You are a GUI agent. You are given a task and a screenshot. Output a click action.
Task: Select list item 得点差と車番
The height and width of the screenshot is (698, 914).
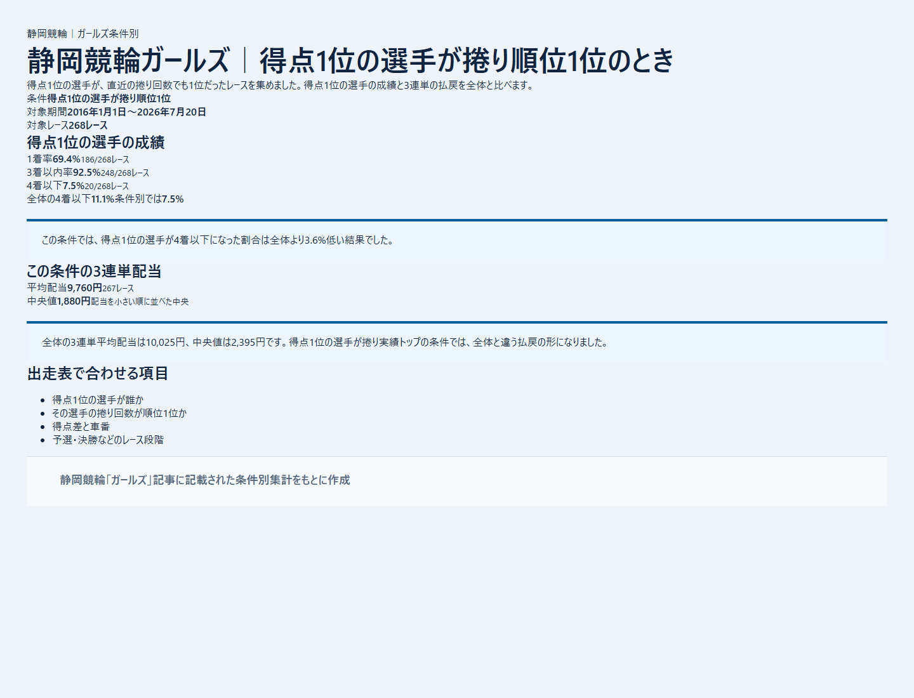(81, 426)
